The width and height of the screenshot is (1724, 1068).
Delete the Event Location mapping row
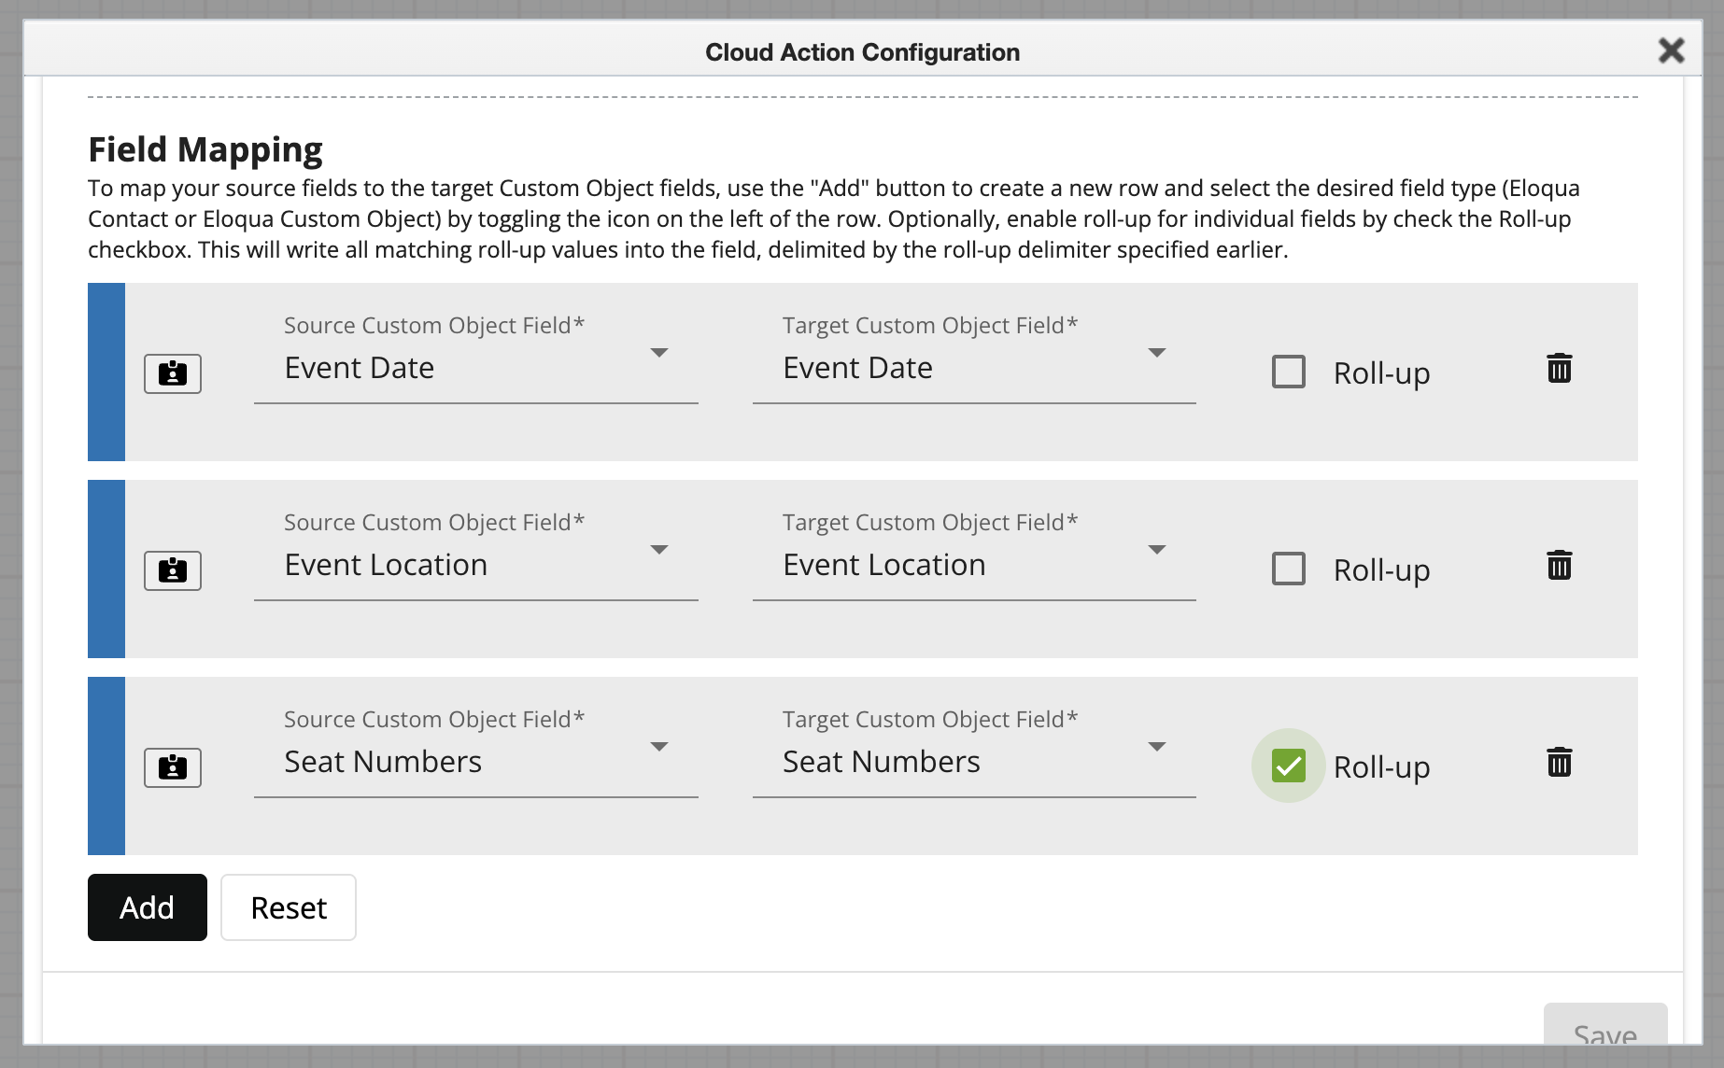point(1559,566)
